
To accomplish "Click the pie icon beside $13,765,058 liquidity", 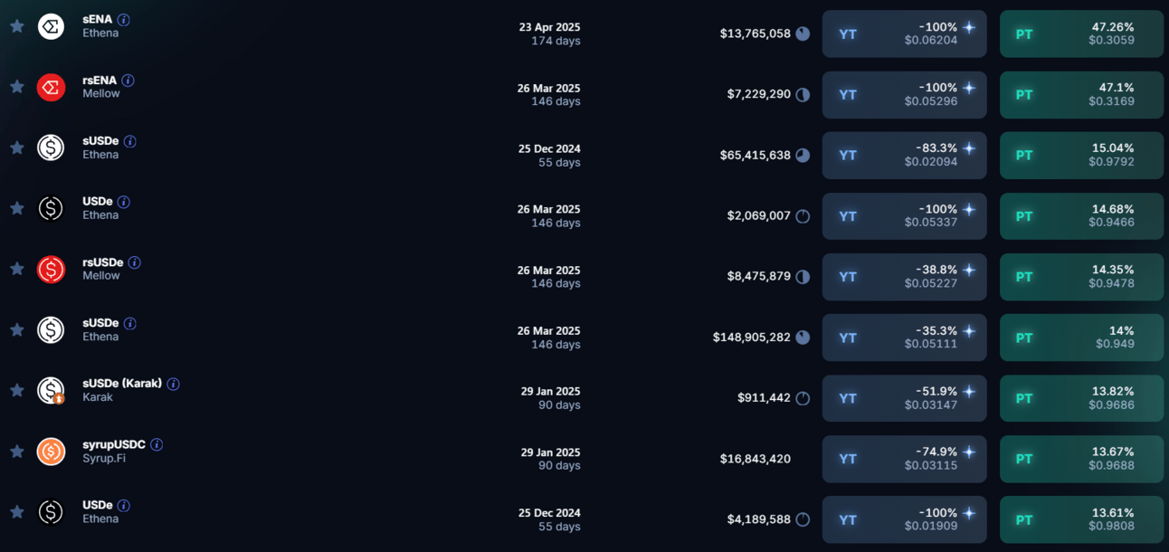I will tap(803, 33).
